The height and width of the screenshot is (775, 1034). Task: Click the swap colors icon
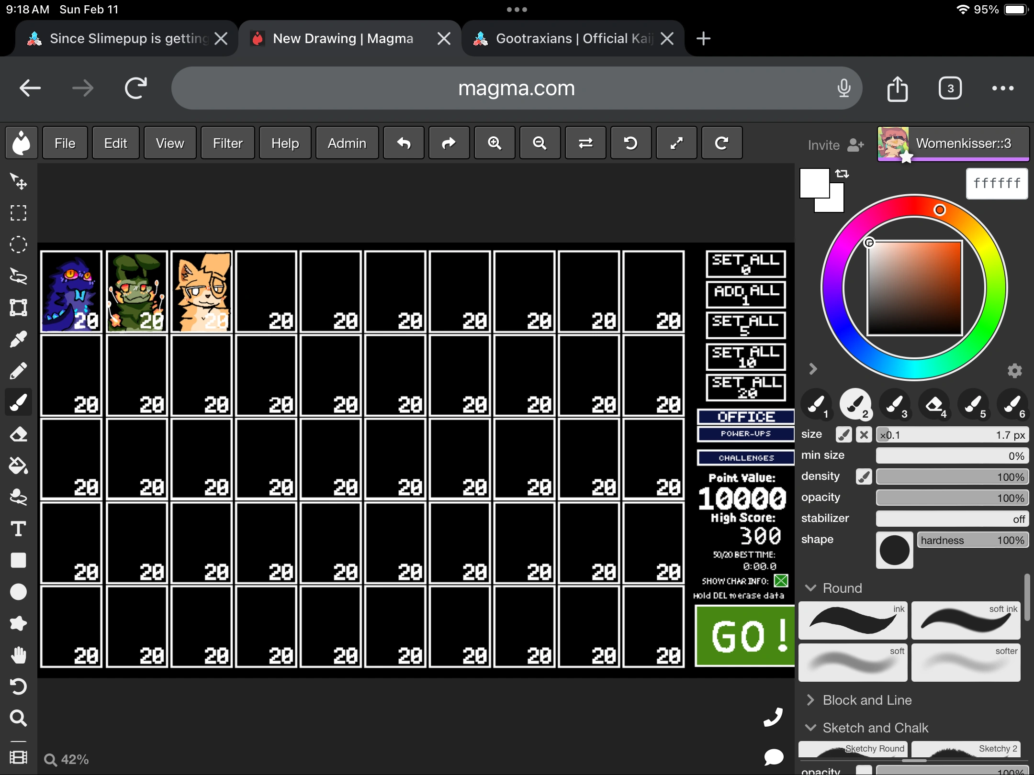click(x=842, y=174)
